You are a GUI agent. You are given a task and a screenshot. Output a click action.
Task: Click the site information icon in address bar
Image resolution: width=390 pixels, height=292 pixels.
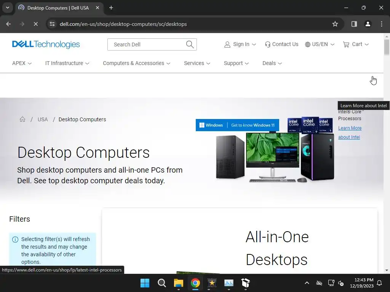click(x=52, y=24)
